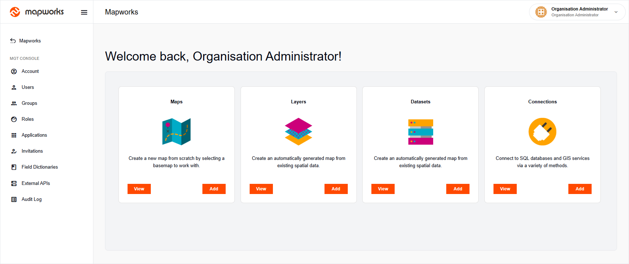Click the Groups people icon

point(14,103)
